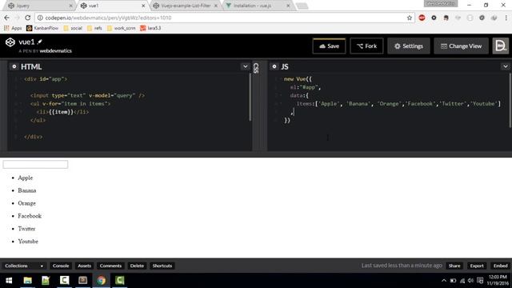Click the CodePen logo icon
This screenshot has width=512, height=288.
tap(10, 42)
